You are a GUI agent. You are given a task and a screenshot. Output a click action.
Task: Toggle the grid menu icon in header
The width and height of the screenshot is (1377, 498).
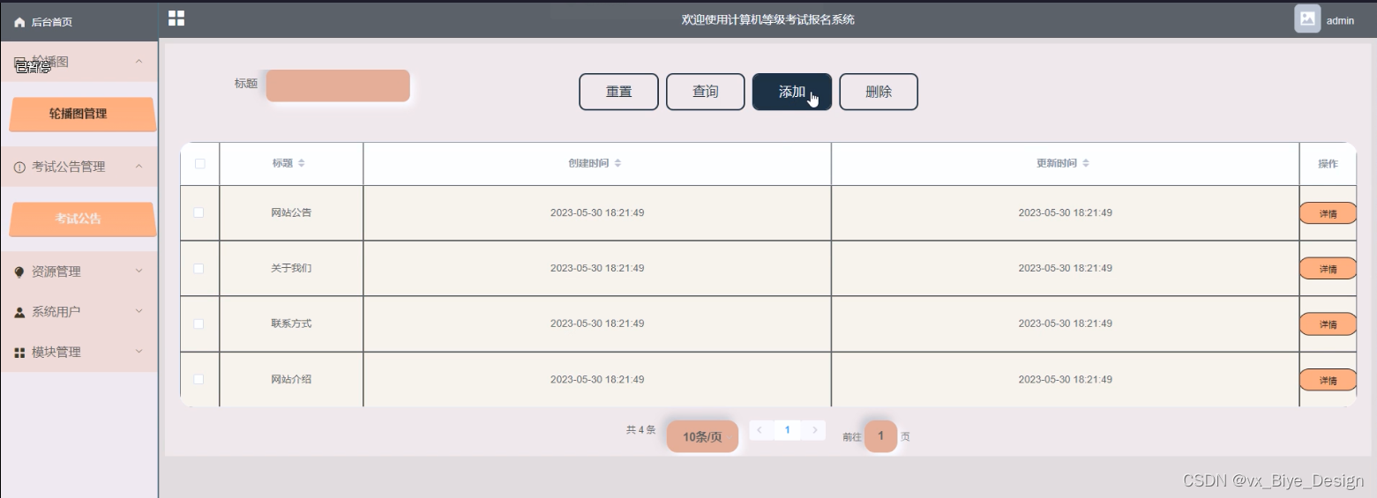click(176, 19)
